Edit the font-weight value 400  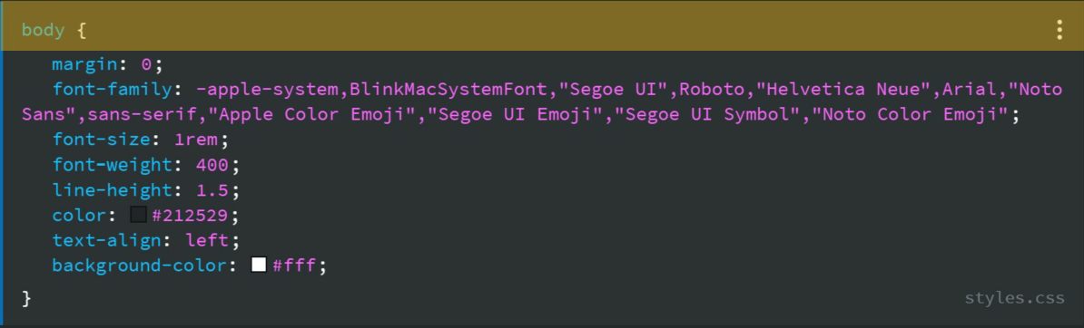click(x=212, y=165)
